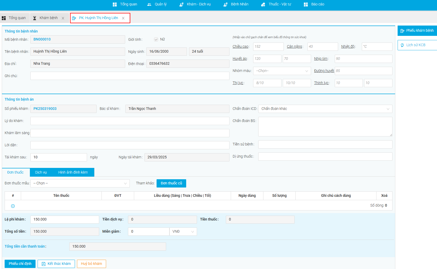Click the hourglass icon on Khám bệnh tab
437x269 pixels.
35,18
